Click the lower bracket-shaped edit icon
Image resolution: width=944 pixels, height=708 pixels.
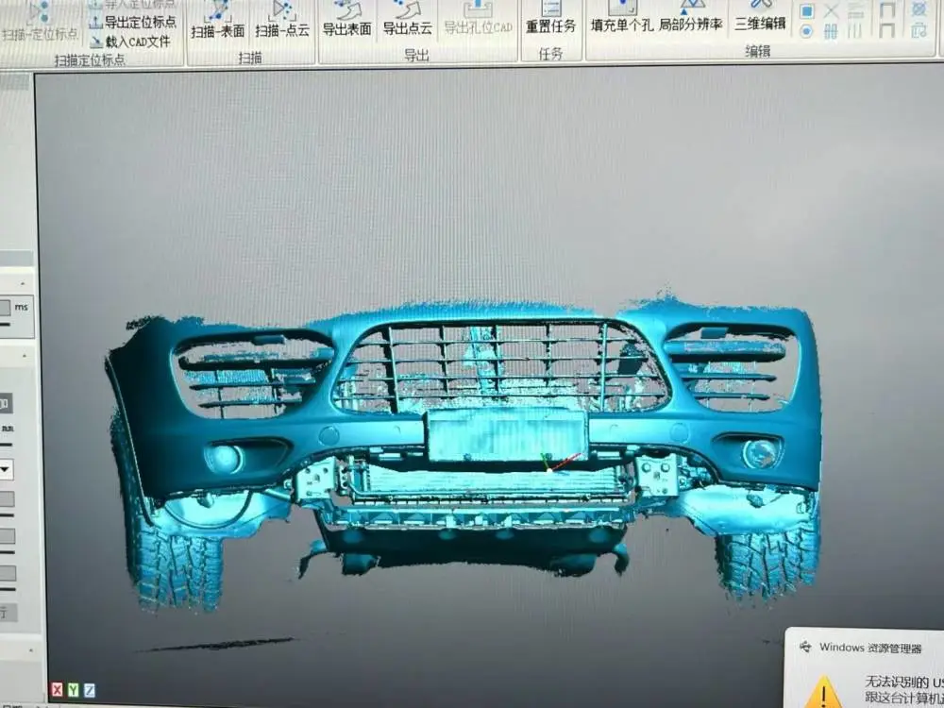tap(886, 30)
